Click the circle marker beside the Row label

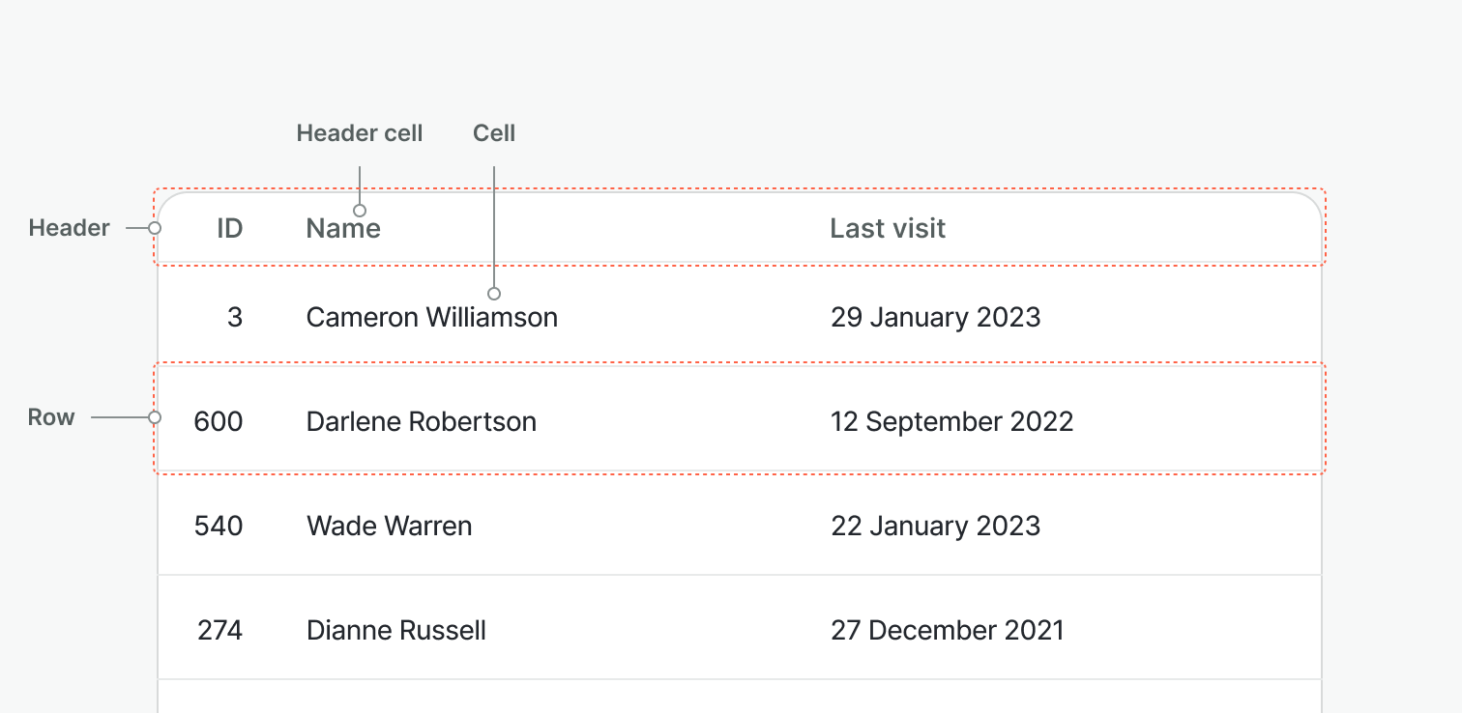coord(155,417)
